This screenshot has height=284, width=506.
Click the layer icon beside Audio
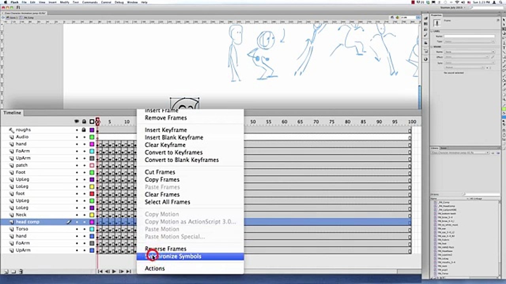point(11,137)
